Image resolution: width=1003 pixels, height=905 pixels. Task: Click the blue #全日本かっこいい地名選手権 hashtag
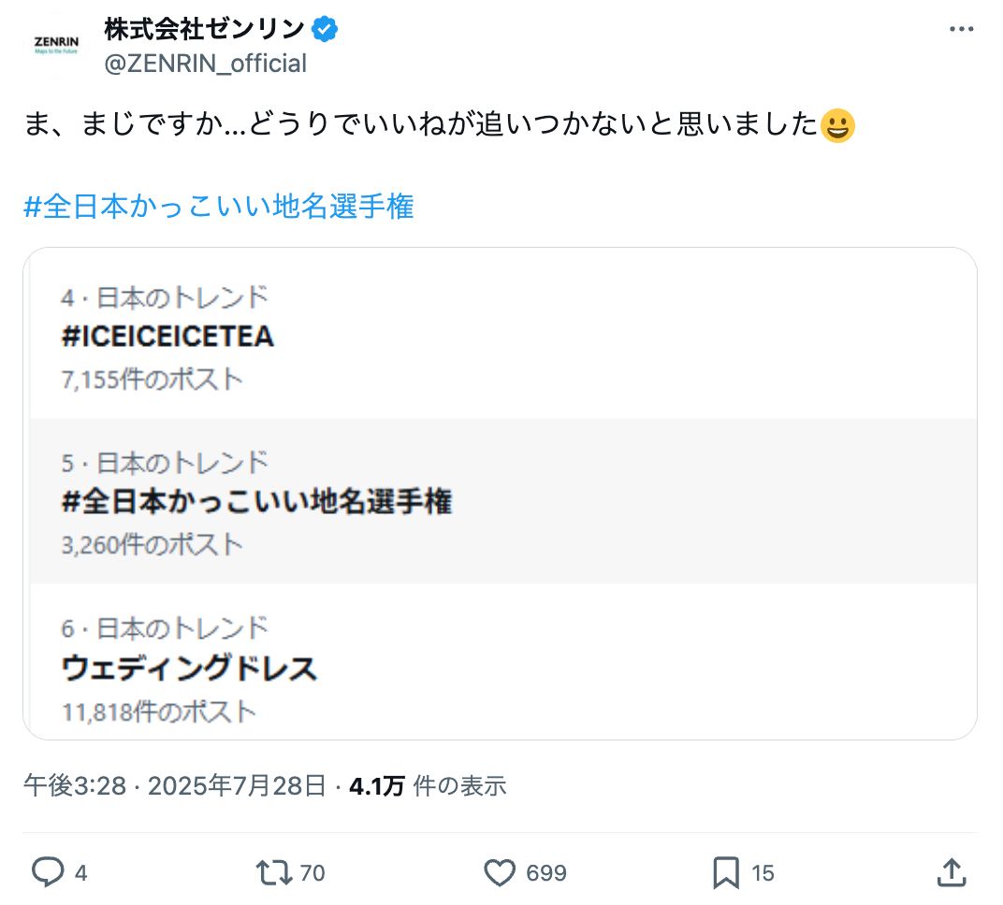[x=218, y=207]
